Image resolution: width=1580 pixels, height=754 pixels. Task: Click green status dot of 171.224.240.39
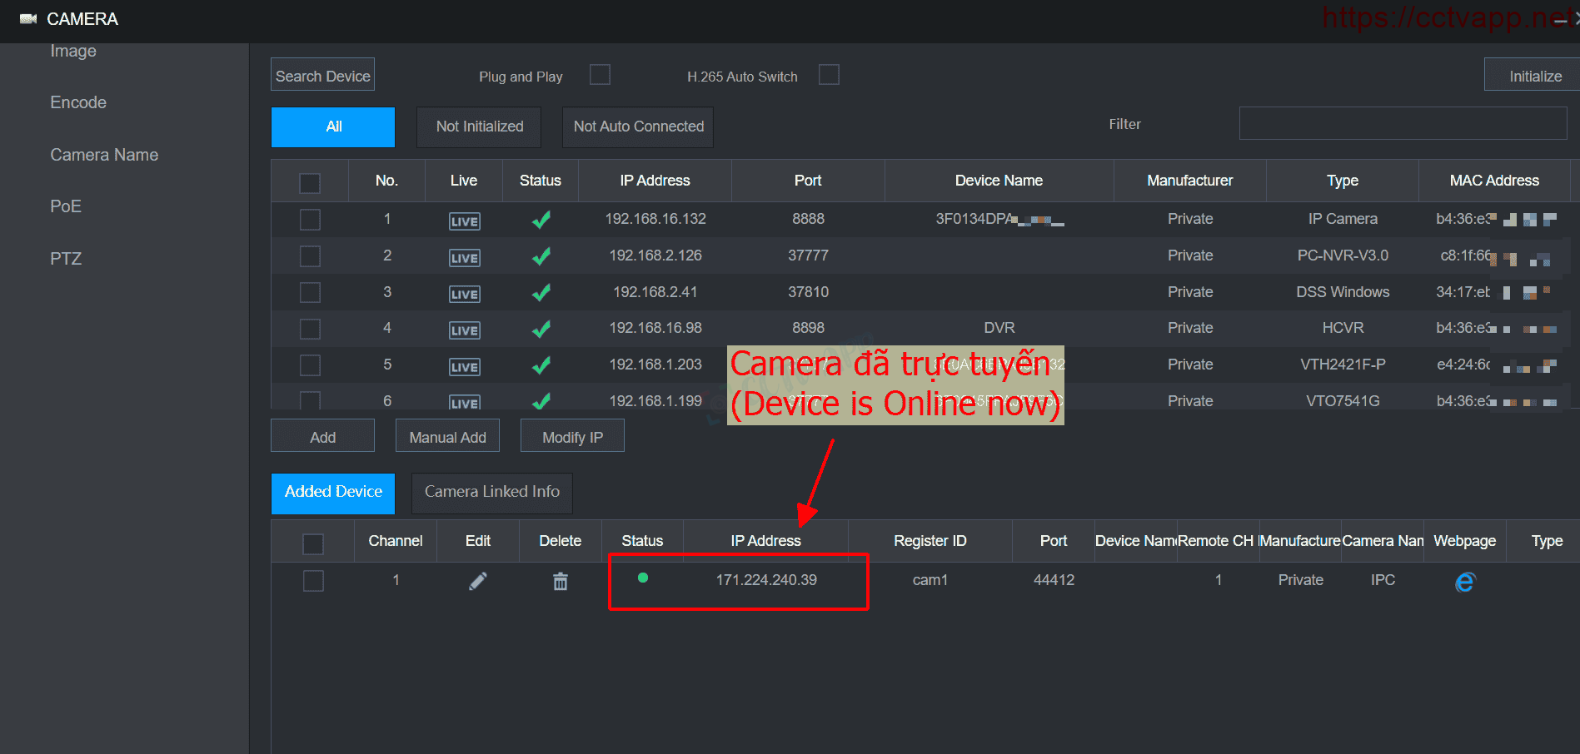(x=643, y=578)
